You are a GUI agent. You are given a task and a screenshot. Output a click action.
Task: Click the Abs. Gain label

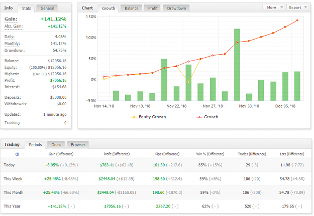(14, 26)
